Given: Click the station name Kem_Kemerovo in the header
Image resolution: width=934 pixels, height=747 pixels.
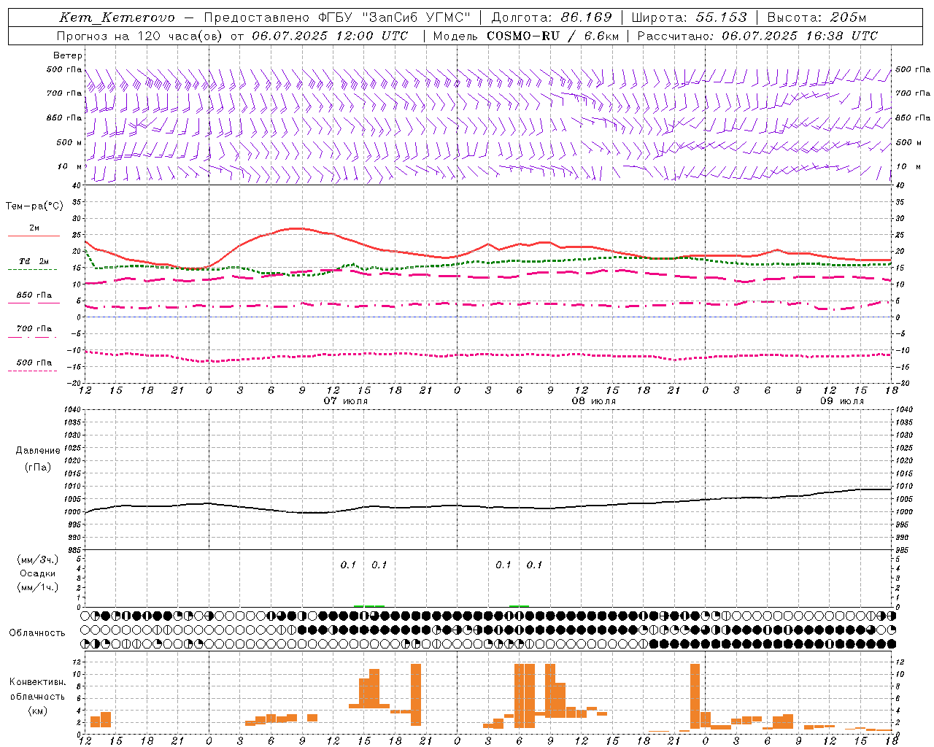Looking at the screenshot, I should click(x=117, y=18).
